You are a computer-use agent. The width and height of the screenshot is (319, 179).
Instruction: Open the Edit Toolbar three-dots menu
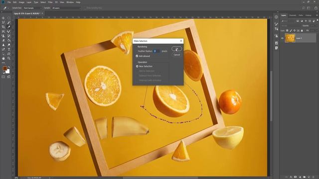pos(3,63)
